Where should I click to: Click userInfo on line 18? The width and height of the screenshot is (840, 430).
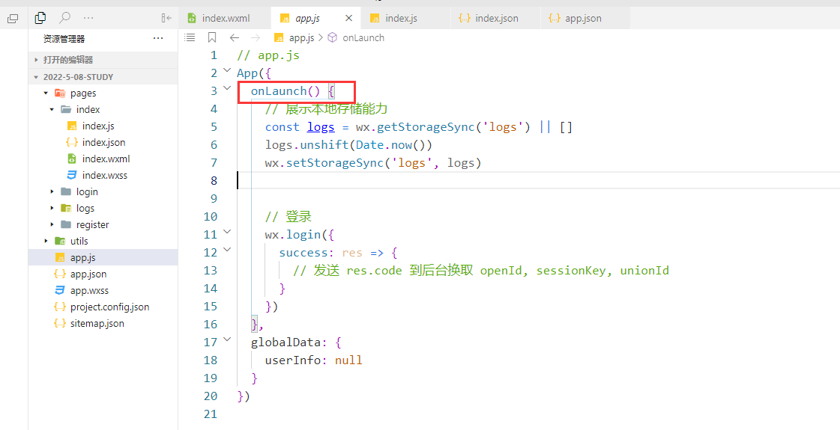point(292,360)
